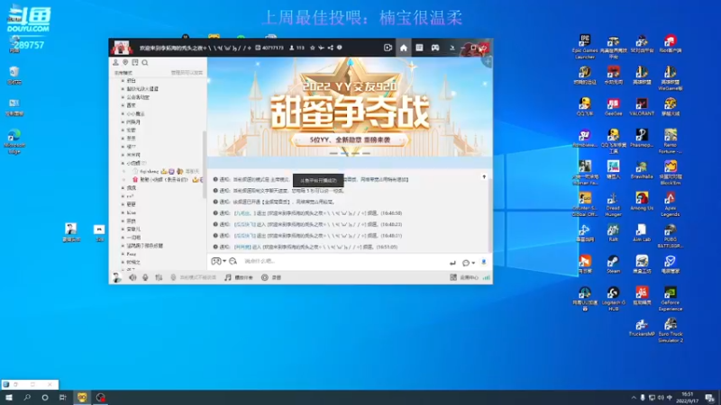
Task: Open Raft desktop shortcut
Action: coord(613,233)
